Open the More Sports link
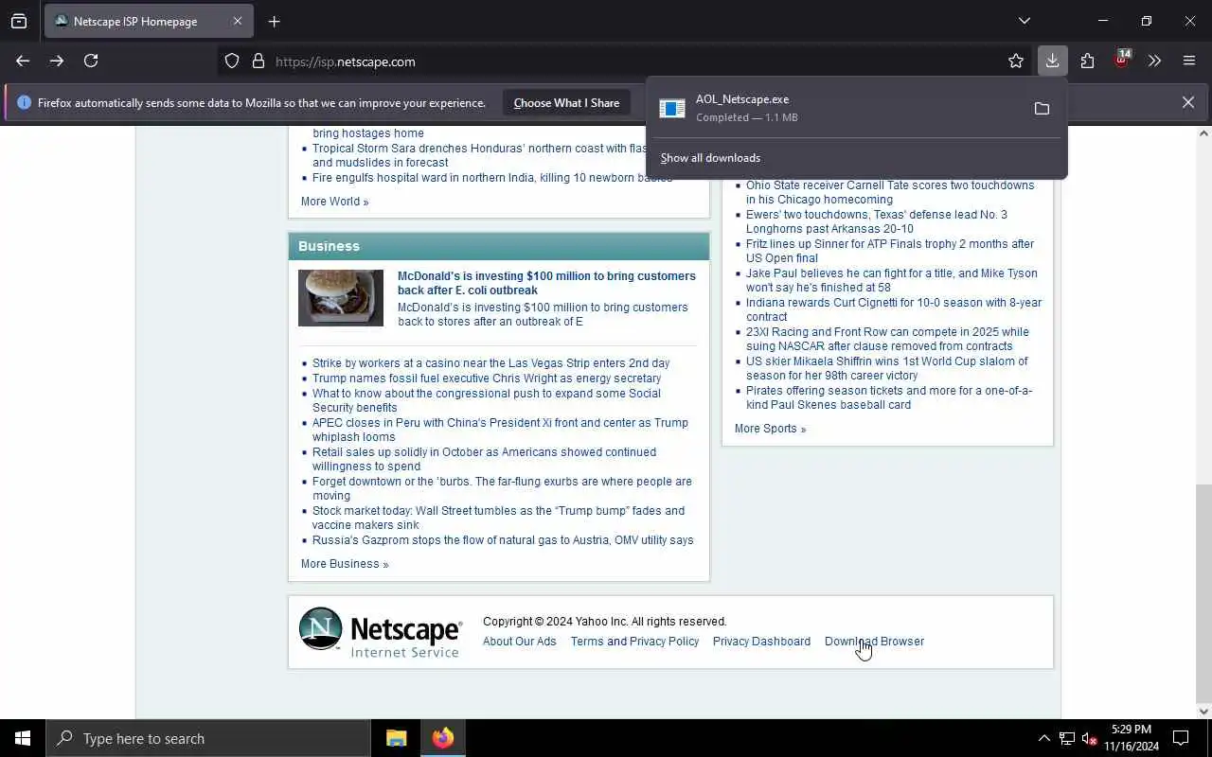This screenshot has width=1212, height=757. tap(770, 429)
